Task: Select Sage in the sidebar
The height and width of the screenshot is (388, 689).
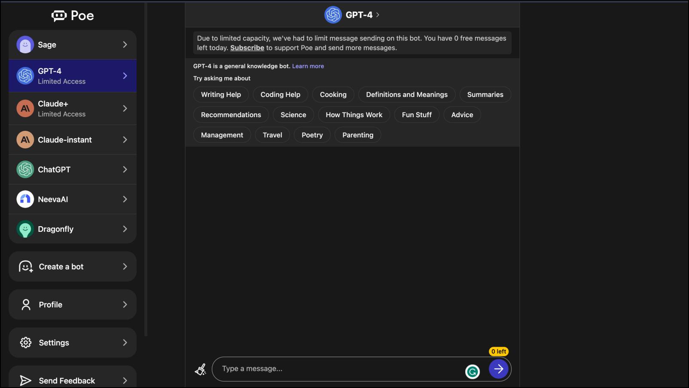Action: [x=73, y=45]
